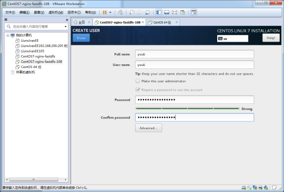Viewport: 284px width, 192px height.
Task: Open the library search filter dropdown arrow
Action: 66,27
